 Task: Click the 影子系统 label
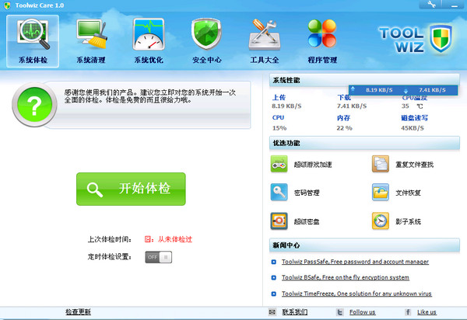[408, 221]
